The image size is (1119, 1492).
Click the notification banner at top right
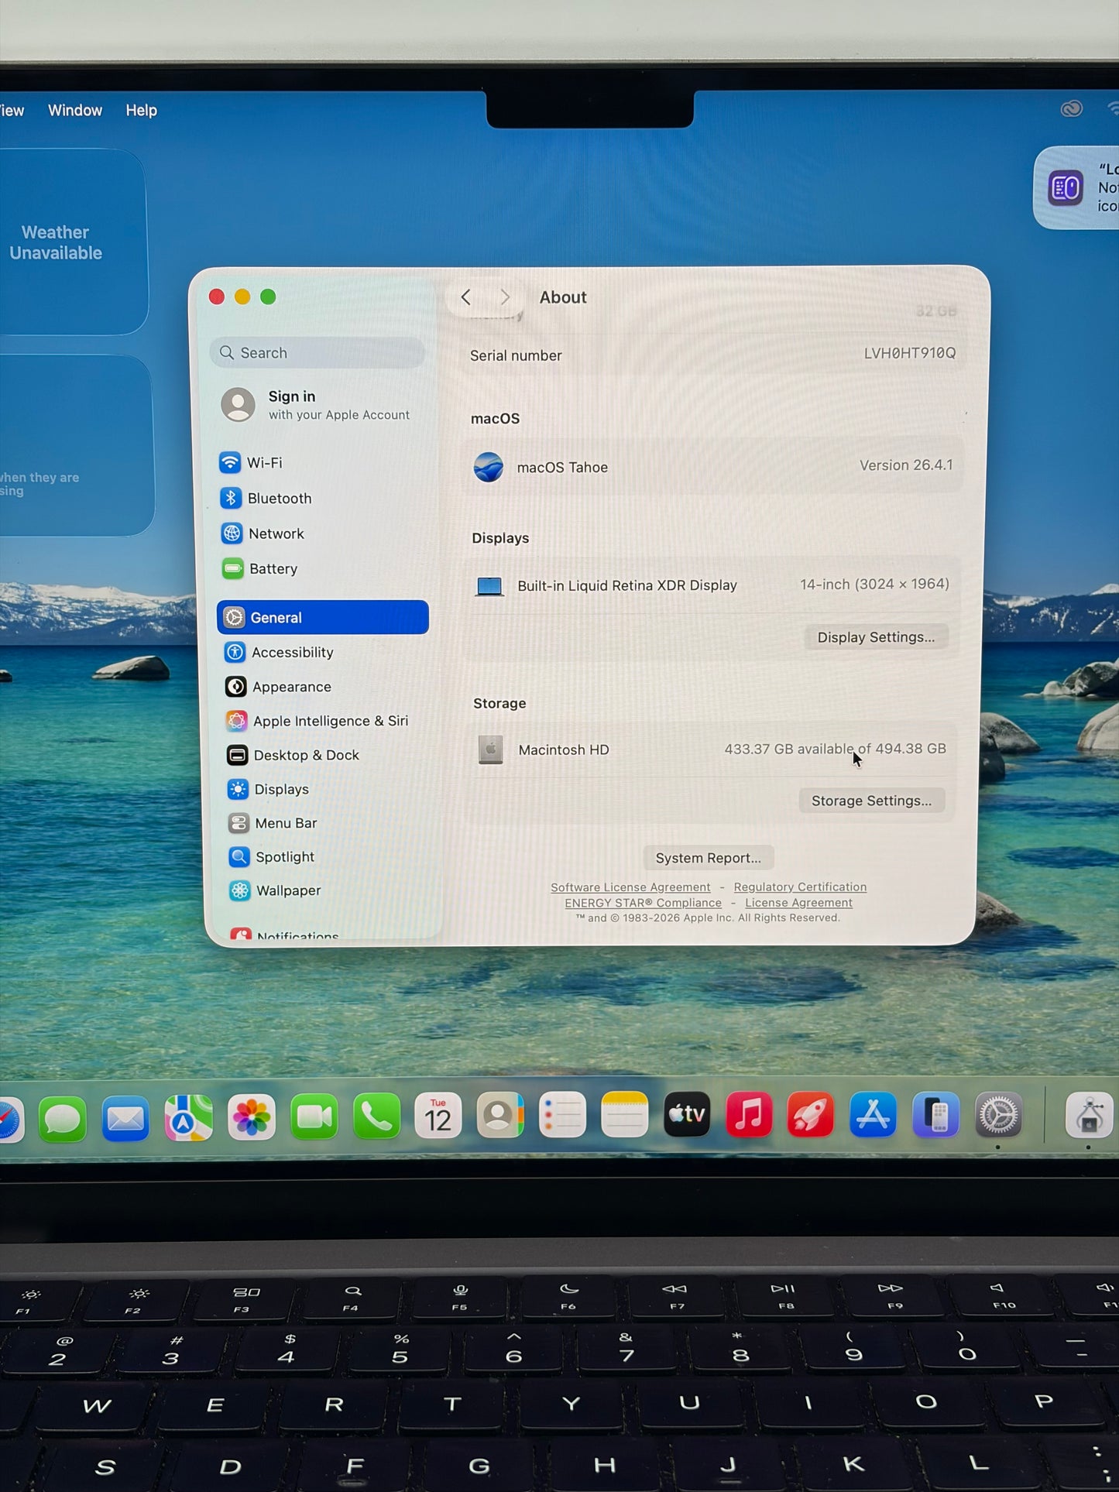[1078, 188]
